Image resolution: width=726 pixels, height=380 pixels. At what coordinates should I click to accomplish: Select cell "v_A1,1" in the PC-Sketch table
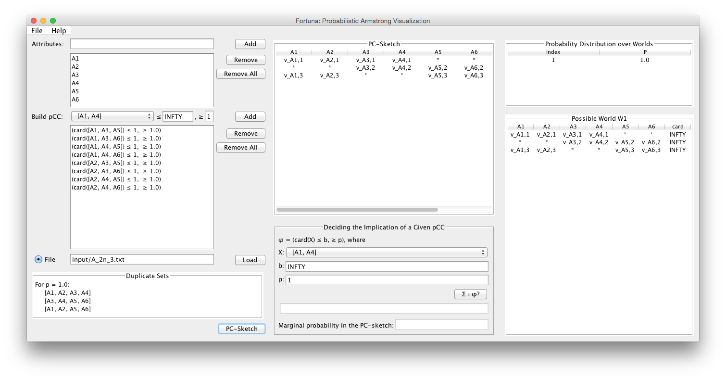tap(294, 60)
